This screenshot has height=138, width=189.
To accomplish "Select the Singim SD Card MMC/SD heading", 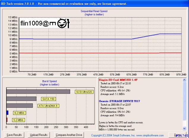I will pos(118,80).
